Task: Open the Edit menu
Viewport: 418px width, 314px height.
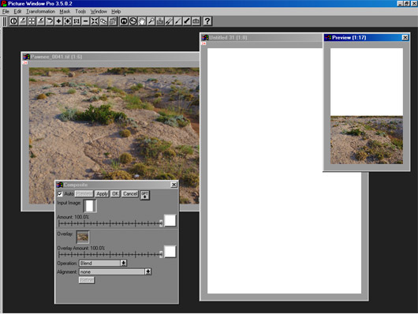Action: tap(17, 12)
